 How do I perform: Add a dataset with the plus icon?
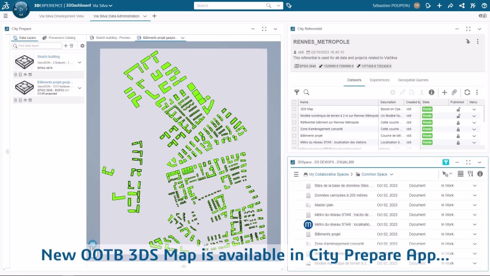pos(445,92)
